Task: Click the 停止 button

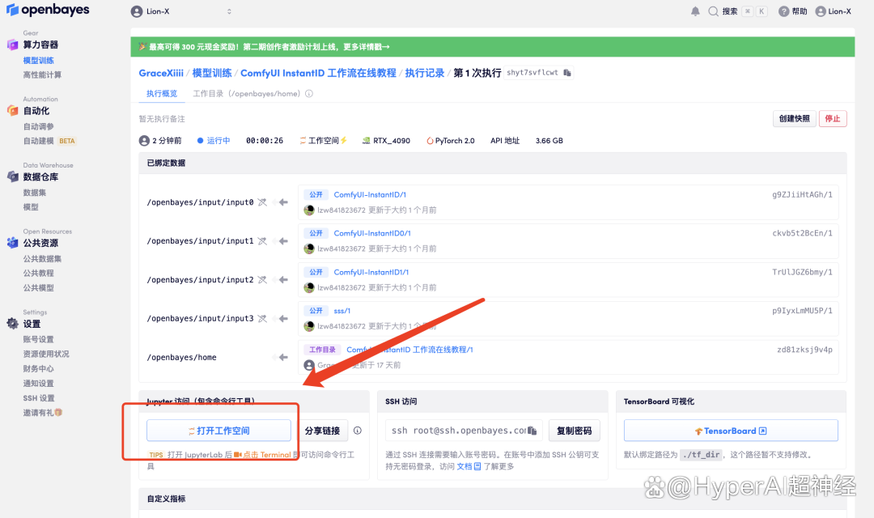Action: click(833, 119)
